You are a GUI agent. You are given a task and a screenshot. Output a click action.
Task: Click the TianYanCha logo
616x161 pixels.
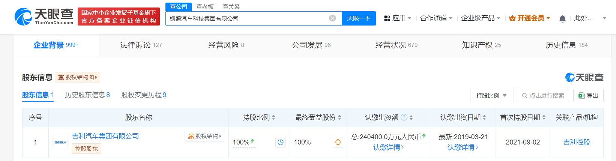click(44, 17)
